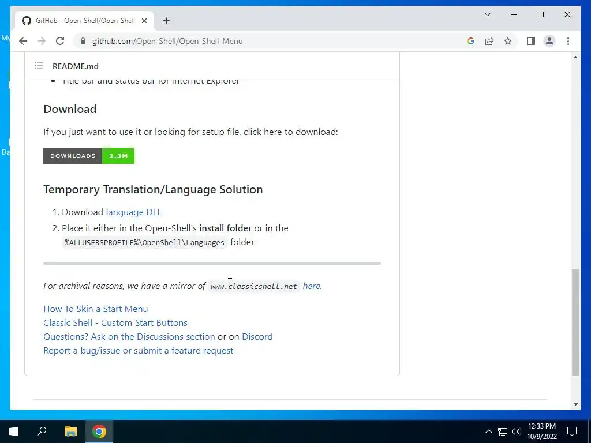
Task: Go back using the browser back arrow
Action: (23, 41)
